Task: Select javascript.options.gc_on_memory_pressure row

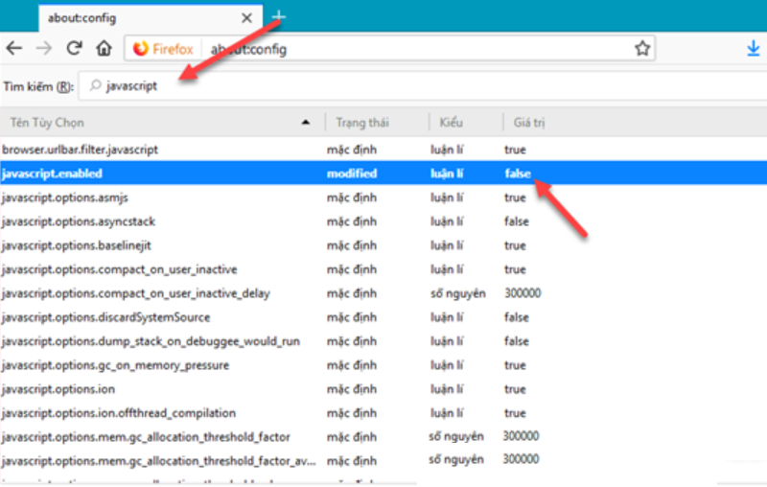Action: (x=383, y=365)
